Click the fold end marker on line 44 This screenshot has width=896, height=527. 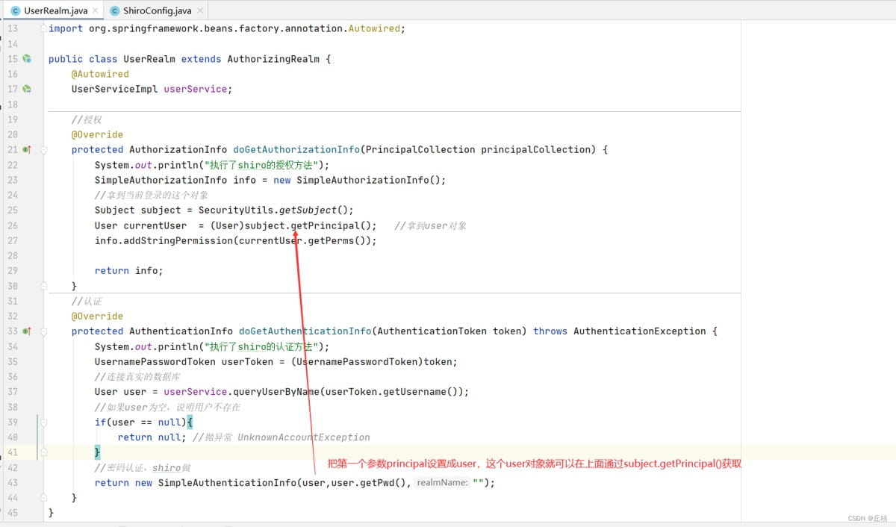(43, 497)
